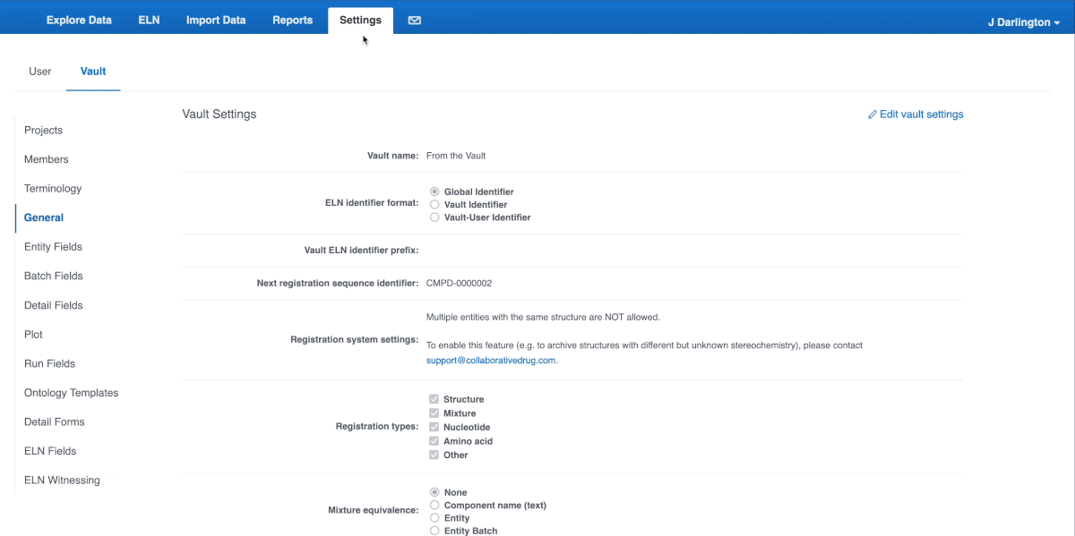1075x536 pixels.
Task: Open the Batch Fields settings section
Action: (53, 276)
